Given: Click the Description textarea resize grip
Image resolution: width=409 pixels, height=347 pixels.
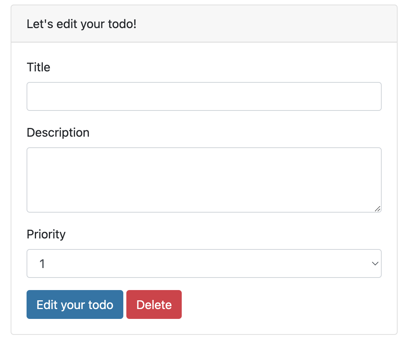Looking at the screenshot, I should coord(378,208).
